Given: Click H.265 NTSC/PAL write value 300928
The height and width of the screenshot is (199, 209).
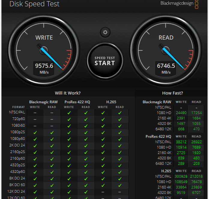Looking at the screenshot, I should pos(181,176).
